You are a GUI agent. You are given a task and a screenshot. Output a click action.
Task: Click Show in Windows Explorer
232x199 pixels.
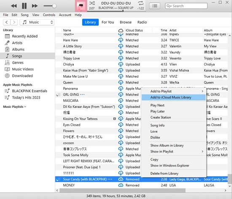click(x=174, y=166)
